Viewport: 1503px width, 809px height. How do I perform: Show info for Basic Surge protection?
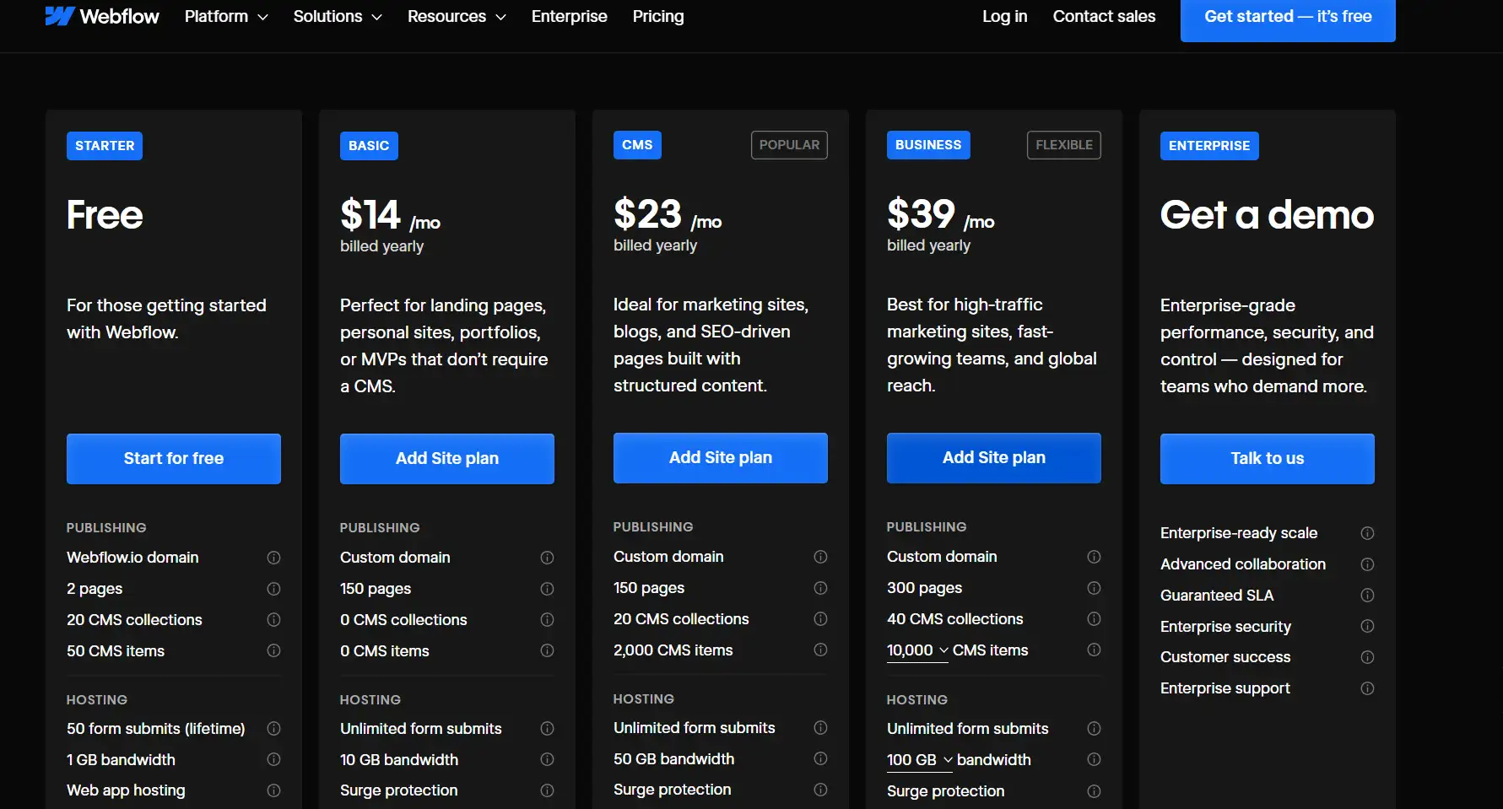pyautogui.click(x=547, y=790)
